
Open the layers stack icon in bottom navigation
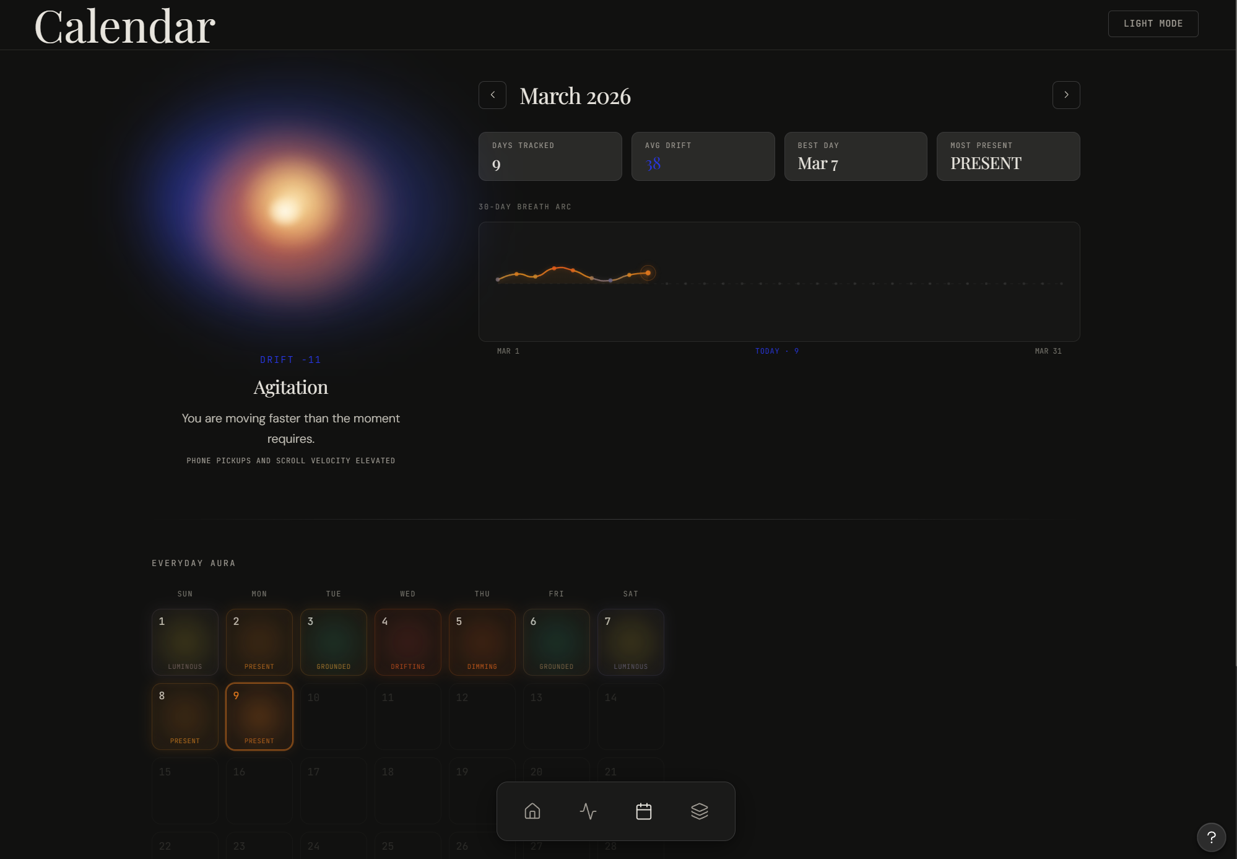point(700,811)
